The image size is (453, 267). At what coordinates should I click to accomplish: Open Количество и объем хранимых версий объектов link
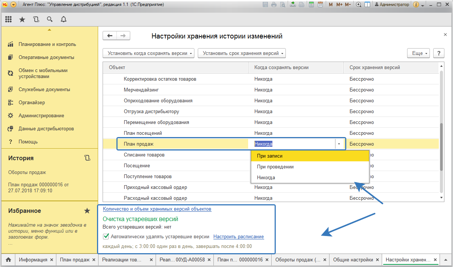[157, 209]
